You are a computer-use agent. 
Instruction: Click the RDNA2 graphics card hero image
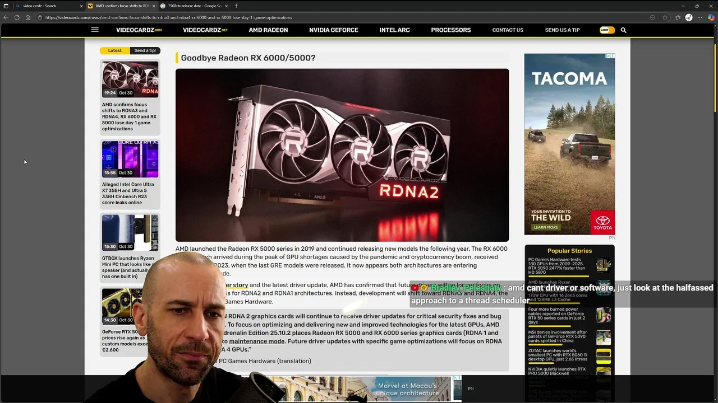click(342, 155)
